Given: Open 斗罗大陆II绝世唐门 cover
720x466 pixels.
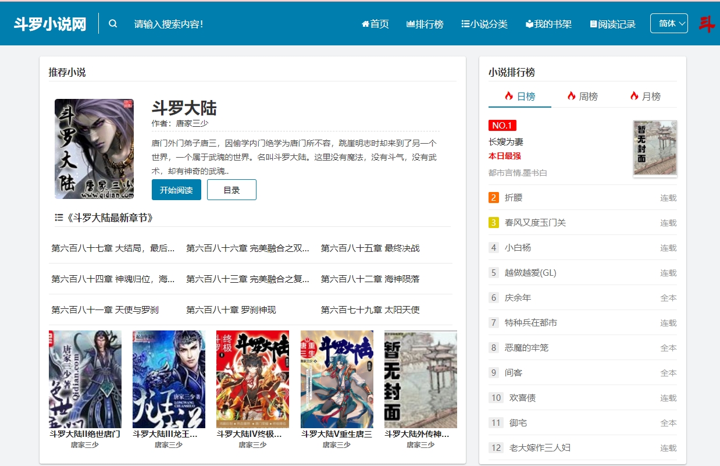Looking at the screenshot, I should pyautogui.click(x=85, y=379).
